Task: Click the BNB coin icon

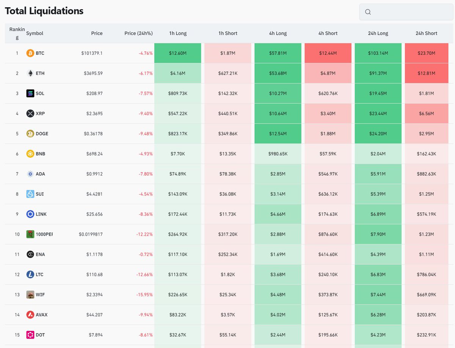Action: 30,154
